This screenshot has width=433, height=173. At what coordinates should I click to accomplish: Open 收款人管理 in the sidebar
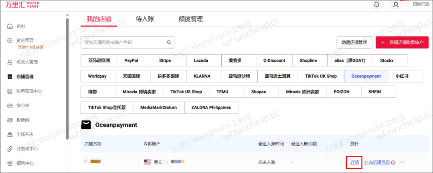27,62
